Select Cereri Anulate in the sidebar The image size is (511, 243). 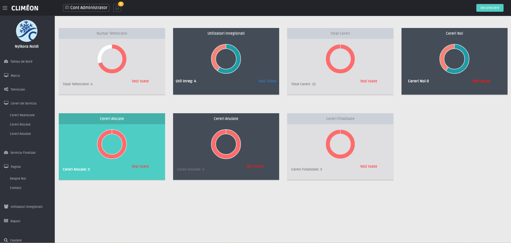(x=20, y=134)
